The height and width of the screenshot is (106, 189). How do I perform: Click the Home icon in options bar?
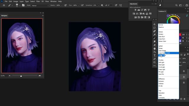point(4,5)
